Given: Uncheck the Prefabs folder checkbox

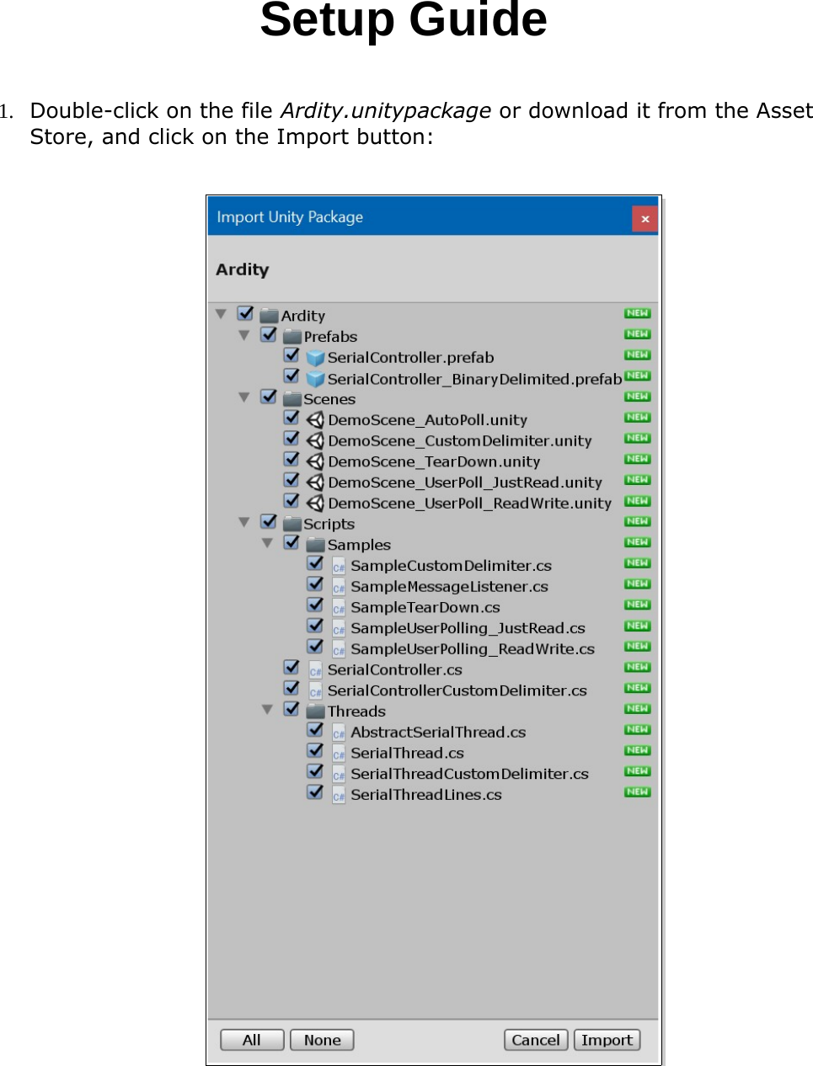Looking at the screenshot, I should point(269,334).
